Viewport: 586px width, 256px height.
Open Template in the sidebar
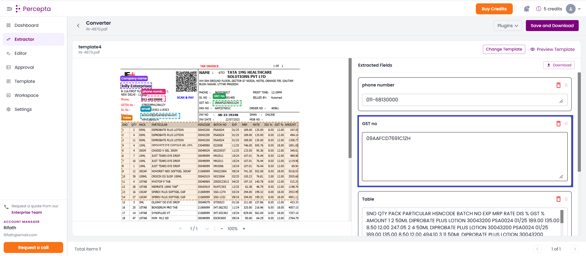pos(34,81)
